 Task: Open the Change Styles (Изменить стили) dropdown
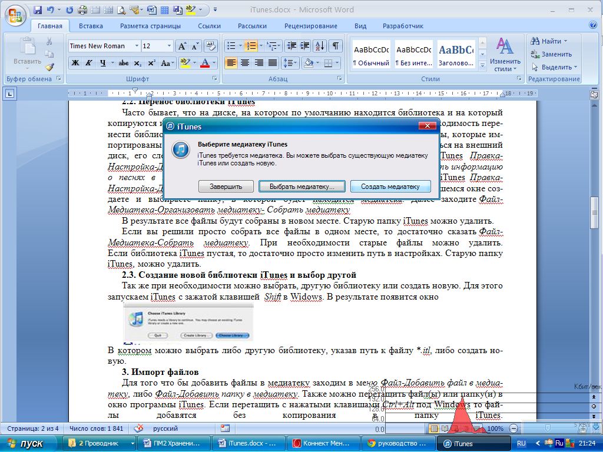[x=505, y=55]
